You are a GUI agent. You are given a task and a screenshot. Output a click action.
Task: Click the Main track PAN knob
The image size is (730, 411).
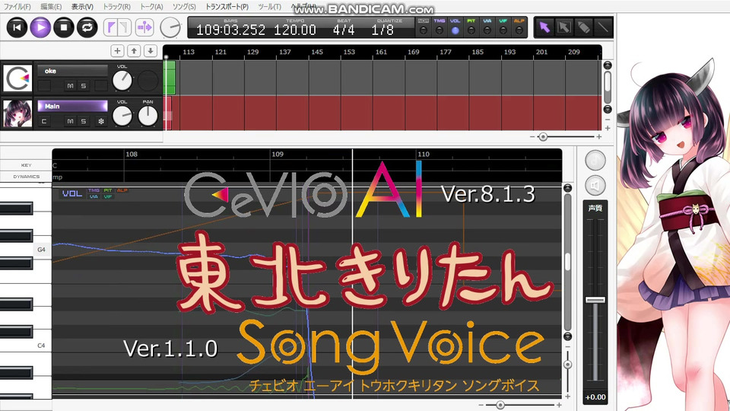148,116
